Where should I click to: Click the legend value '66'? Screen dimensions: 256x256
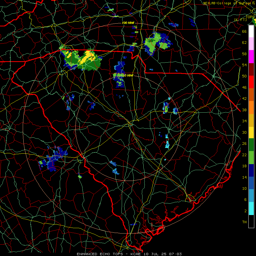[244, 31]
